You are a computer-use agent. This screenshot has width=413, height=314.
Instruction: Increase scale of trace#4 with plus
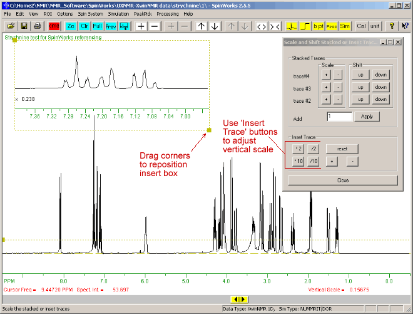326,75
